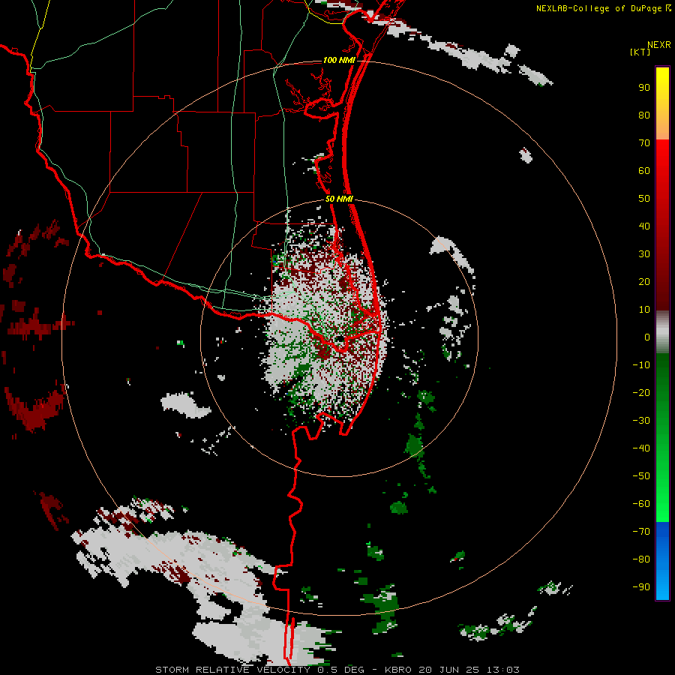This screenshot has height=675, width=675.
Task: Click the -60 label on velocity scale
Action: point(641,504)
